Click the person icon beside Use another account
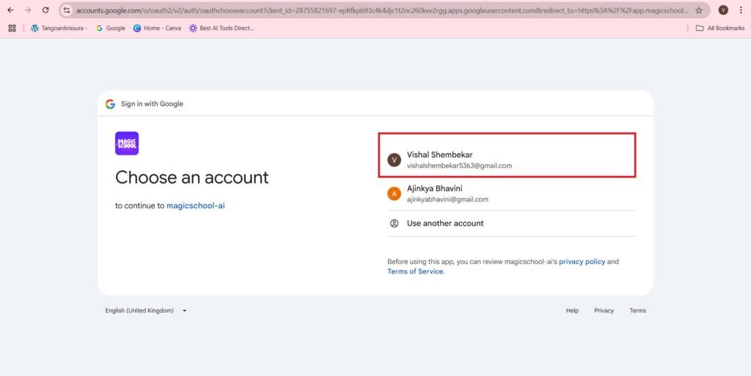The image size is (751, 376). pyautogui.click(x=394, y=224)
